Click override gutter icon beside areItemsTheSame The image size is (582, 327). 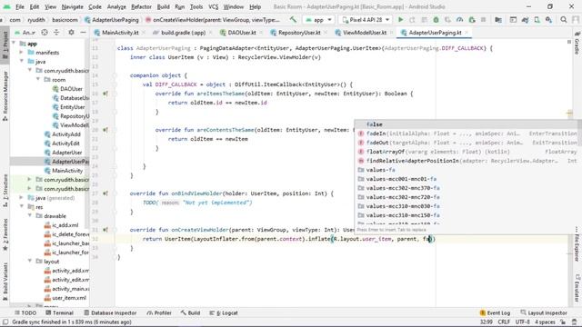pos(105,94)
